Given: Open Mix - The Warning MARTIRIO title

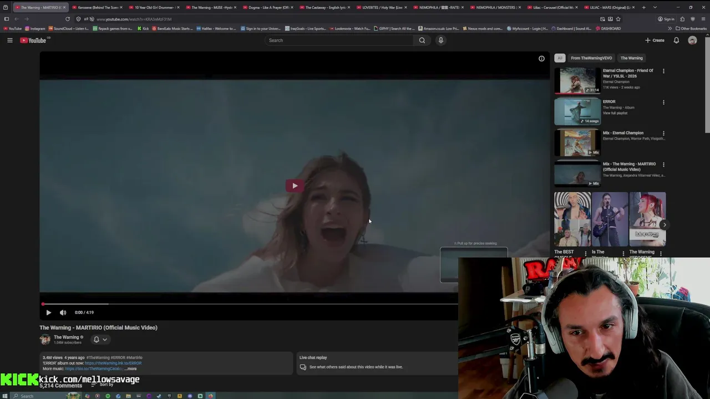Looking at the screenshot, I should (629, 166).
